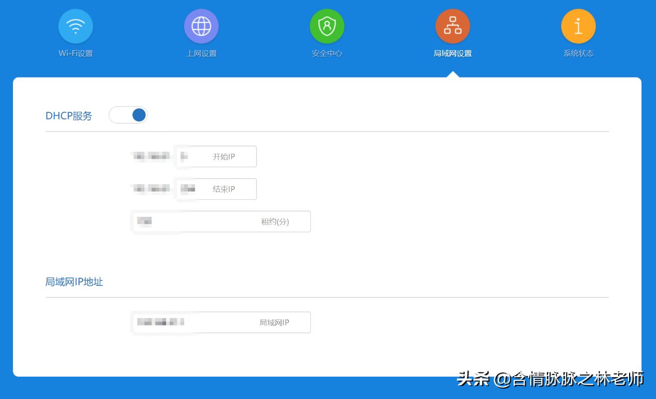The image size is (656, 399).
Task: Click the 局域网IP地址 section title
Action: point(74,282)
